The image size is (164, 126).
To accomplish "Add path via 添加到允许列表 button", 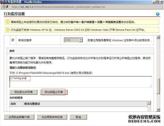I will pyautogui.click(x=23, y=92).
